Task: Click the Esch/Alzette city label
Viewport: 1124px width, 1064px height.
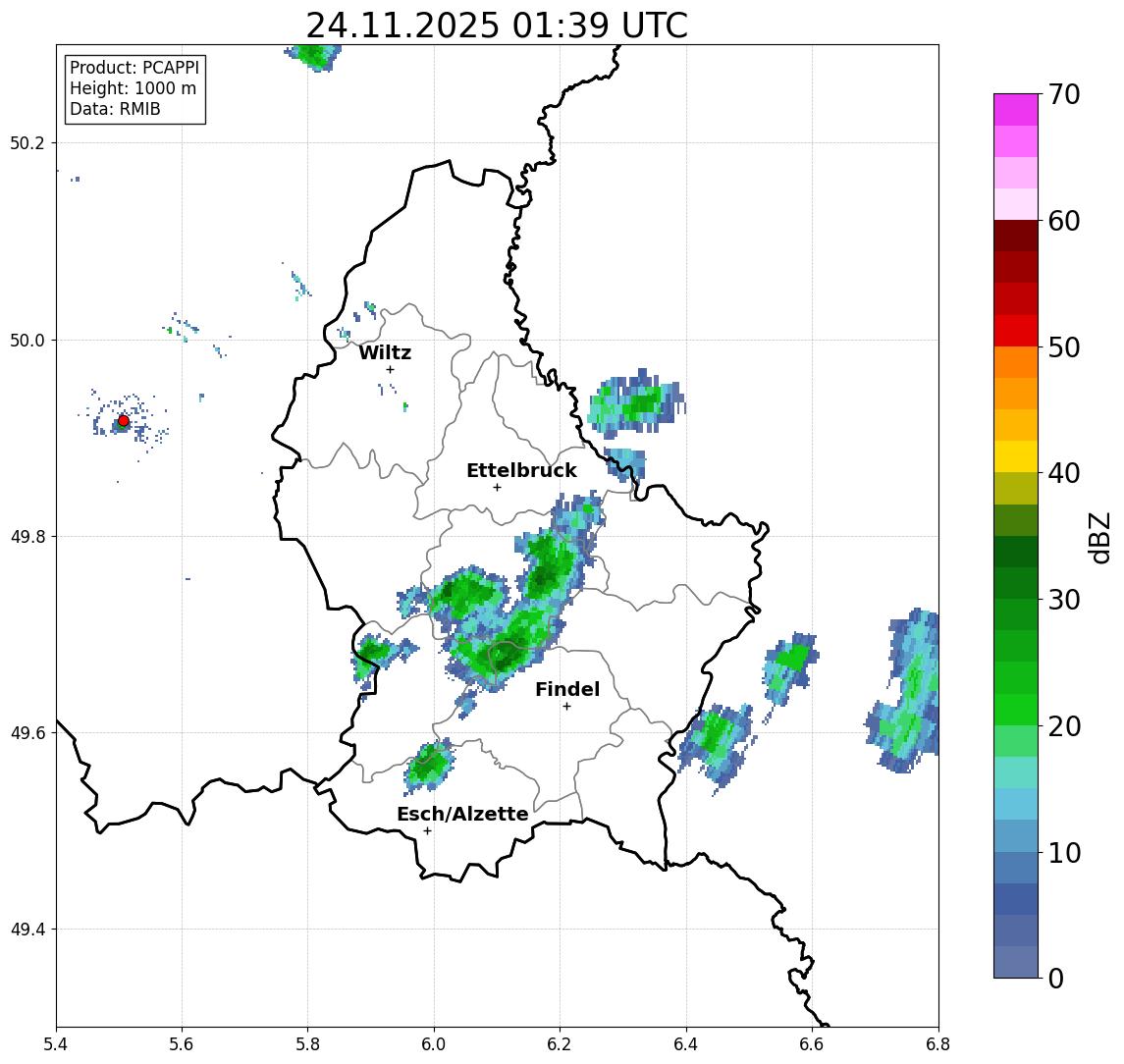Action: pyautogui.click(x=462, y=814)
